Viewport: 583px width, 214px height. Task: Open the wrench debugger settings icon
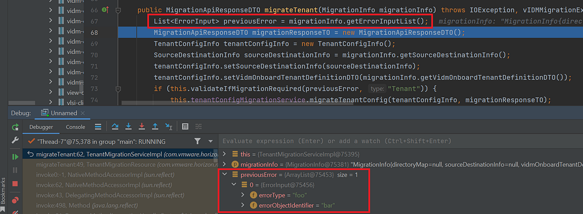point(15,140)
